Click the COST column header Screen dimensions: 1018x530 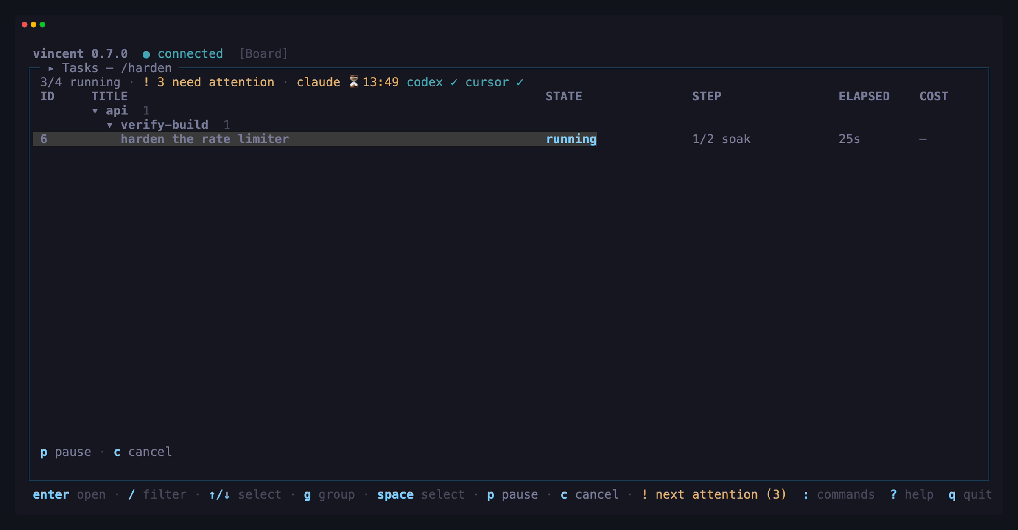[x=934, y=96]
